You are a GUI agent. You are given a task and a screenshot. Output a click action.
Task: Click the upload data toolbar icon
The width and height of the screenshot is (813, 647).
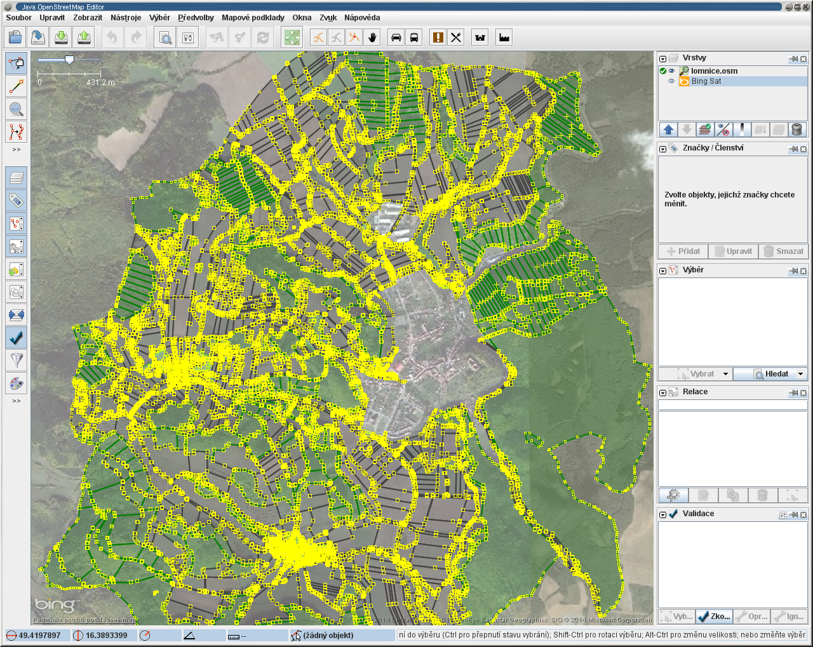[x=84, y=37]
